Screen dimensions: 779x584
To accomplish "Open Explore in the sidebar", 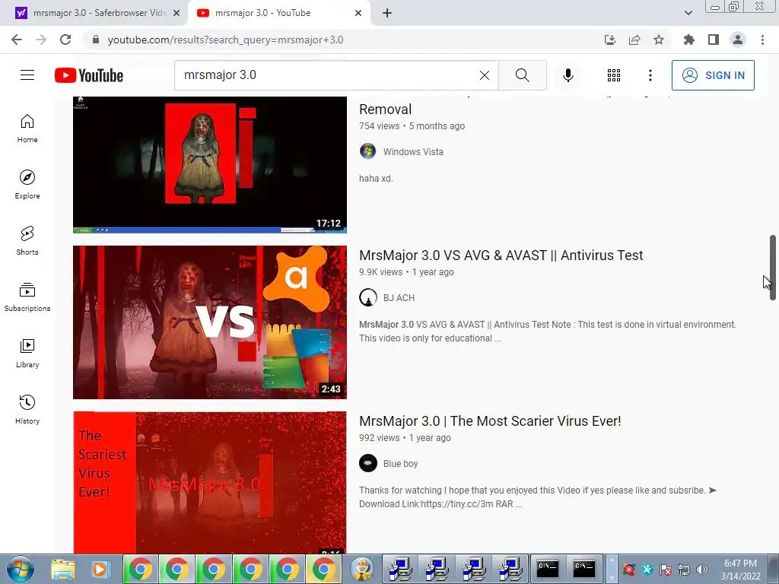I will [27, 185].
